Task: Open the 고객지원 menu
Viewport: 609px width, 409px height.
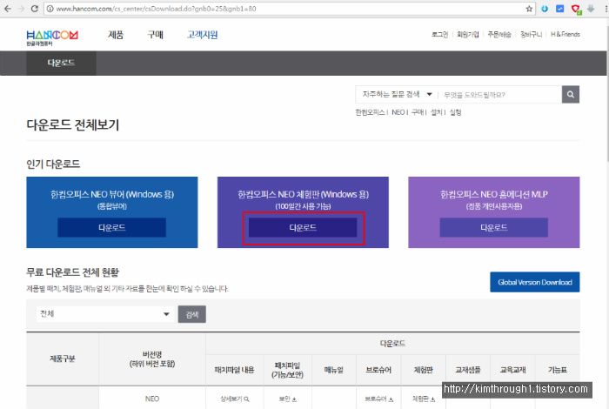Action: (202, 35)
